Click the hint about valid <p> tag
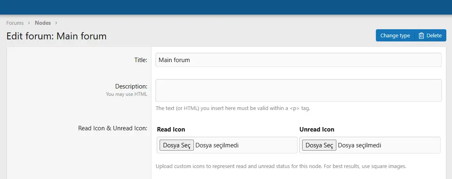This screenshot has width=452, height=179. (x=233, y=108)
